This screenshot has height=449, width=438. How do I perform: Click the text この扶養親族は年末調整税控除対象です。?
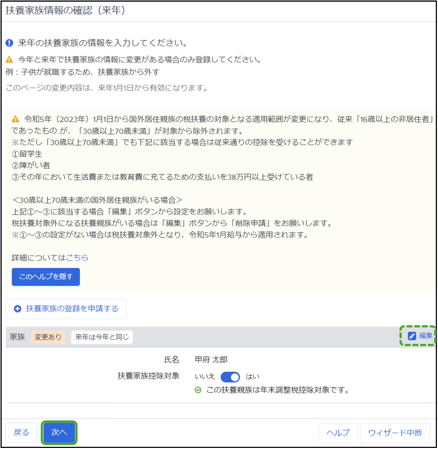coord(278,390)
